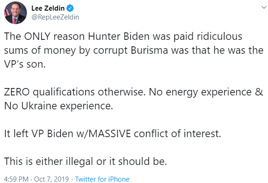Click the "ZERO qualifications otherwise" sentence
The image size is (268, 183).
75,92
